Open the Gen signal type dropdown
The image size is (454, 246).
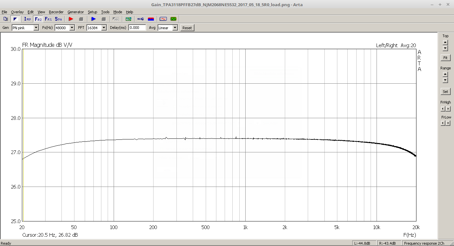(36, 28)
